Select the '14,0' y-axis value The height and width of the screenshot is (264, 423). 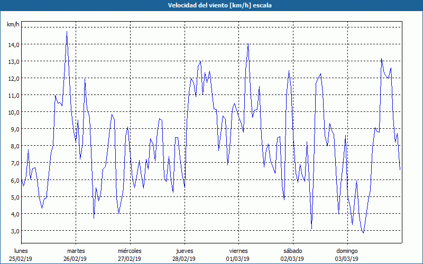[14, 45]
